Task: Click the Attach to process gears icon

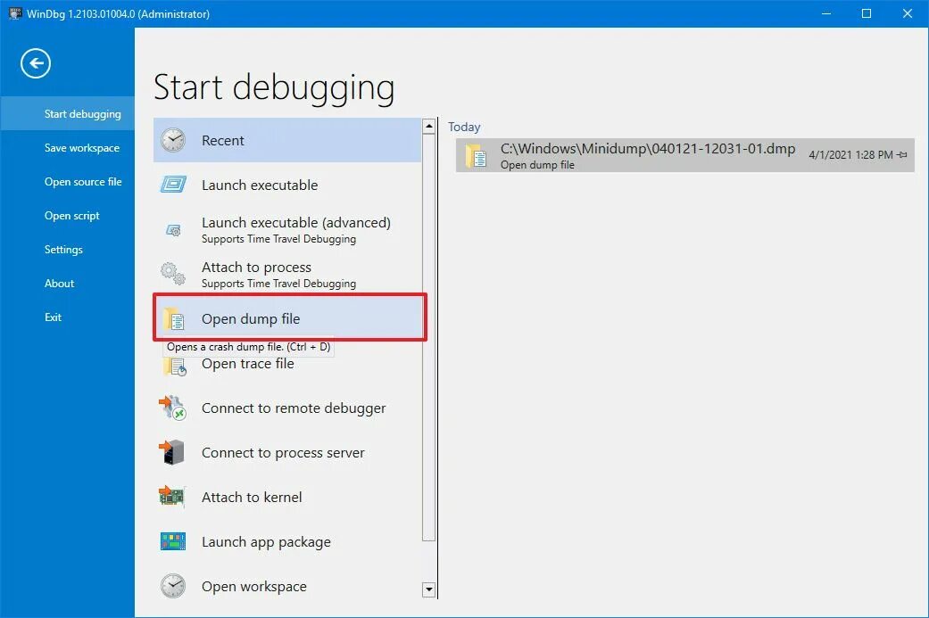Action: point(173,274)
